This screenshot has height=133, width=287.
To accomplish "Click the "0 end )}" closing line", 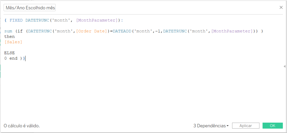I will (15, 59).
